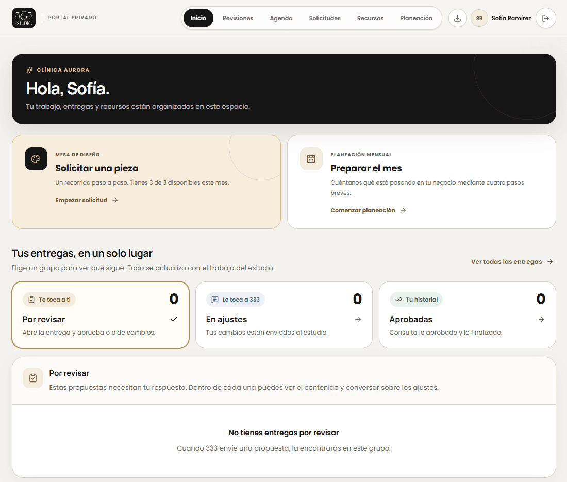Click the PLANEACIÓN MENSUAL label
Image resolution: width=567 pixels, height=482 pixels.
tap(361, 155)
